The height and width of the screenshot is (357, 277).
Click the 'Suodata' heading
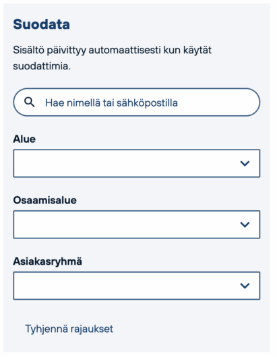[42, 24]
